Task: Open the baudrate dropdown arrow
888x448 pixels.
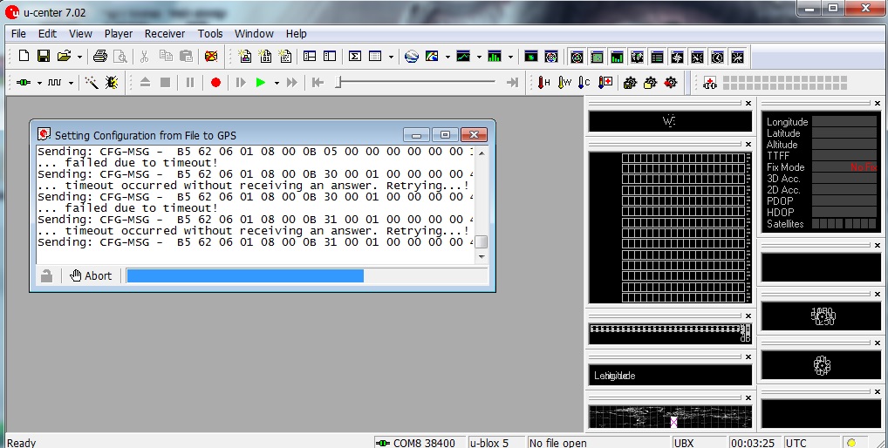Action: coord(71,83)
